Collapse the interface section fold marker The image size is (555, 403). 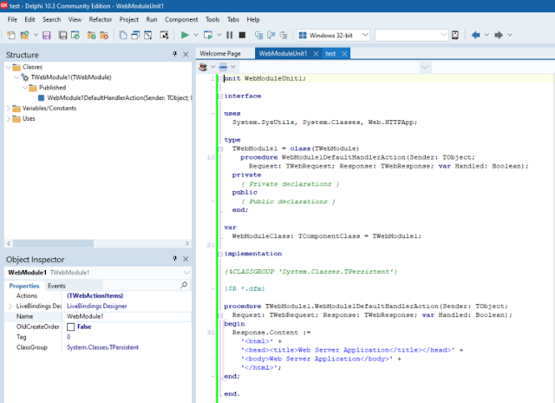point(220,96)
